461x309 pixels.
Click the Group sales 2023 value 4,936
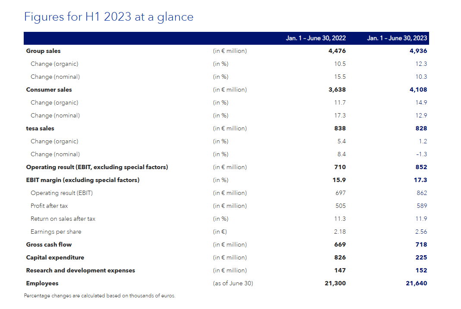[417, 51]
